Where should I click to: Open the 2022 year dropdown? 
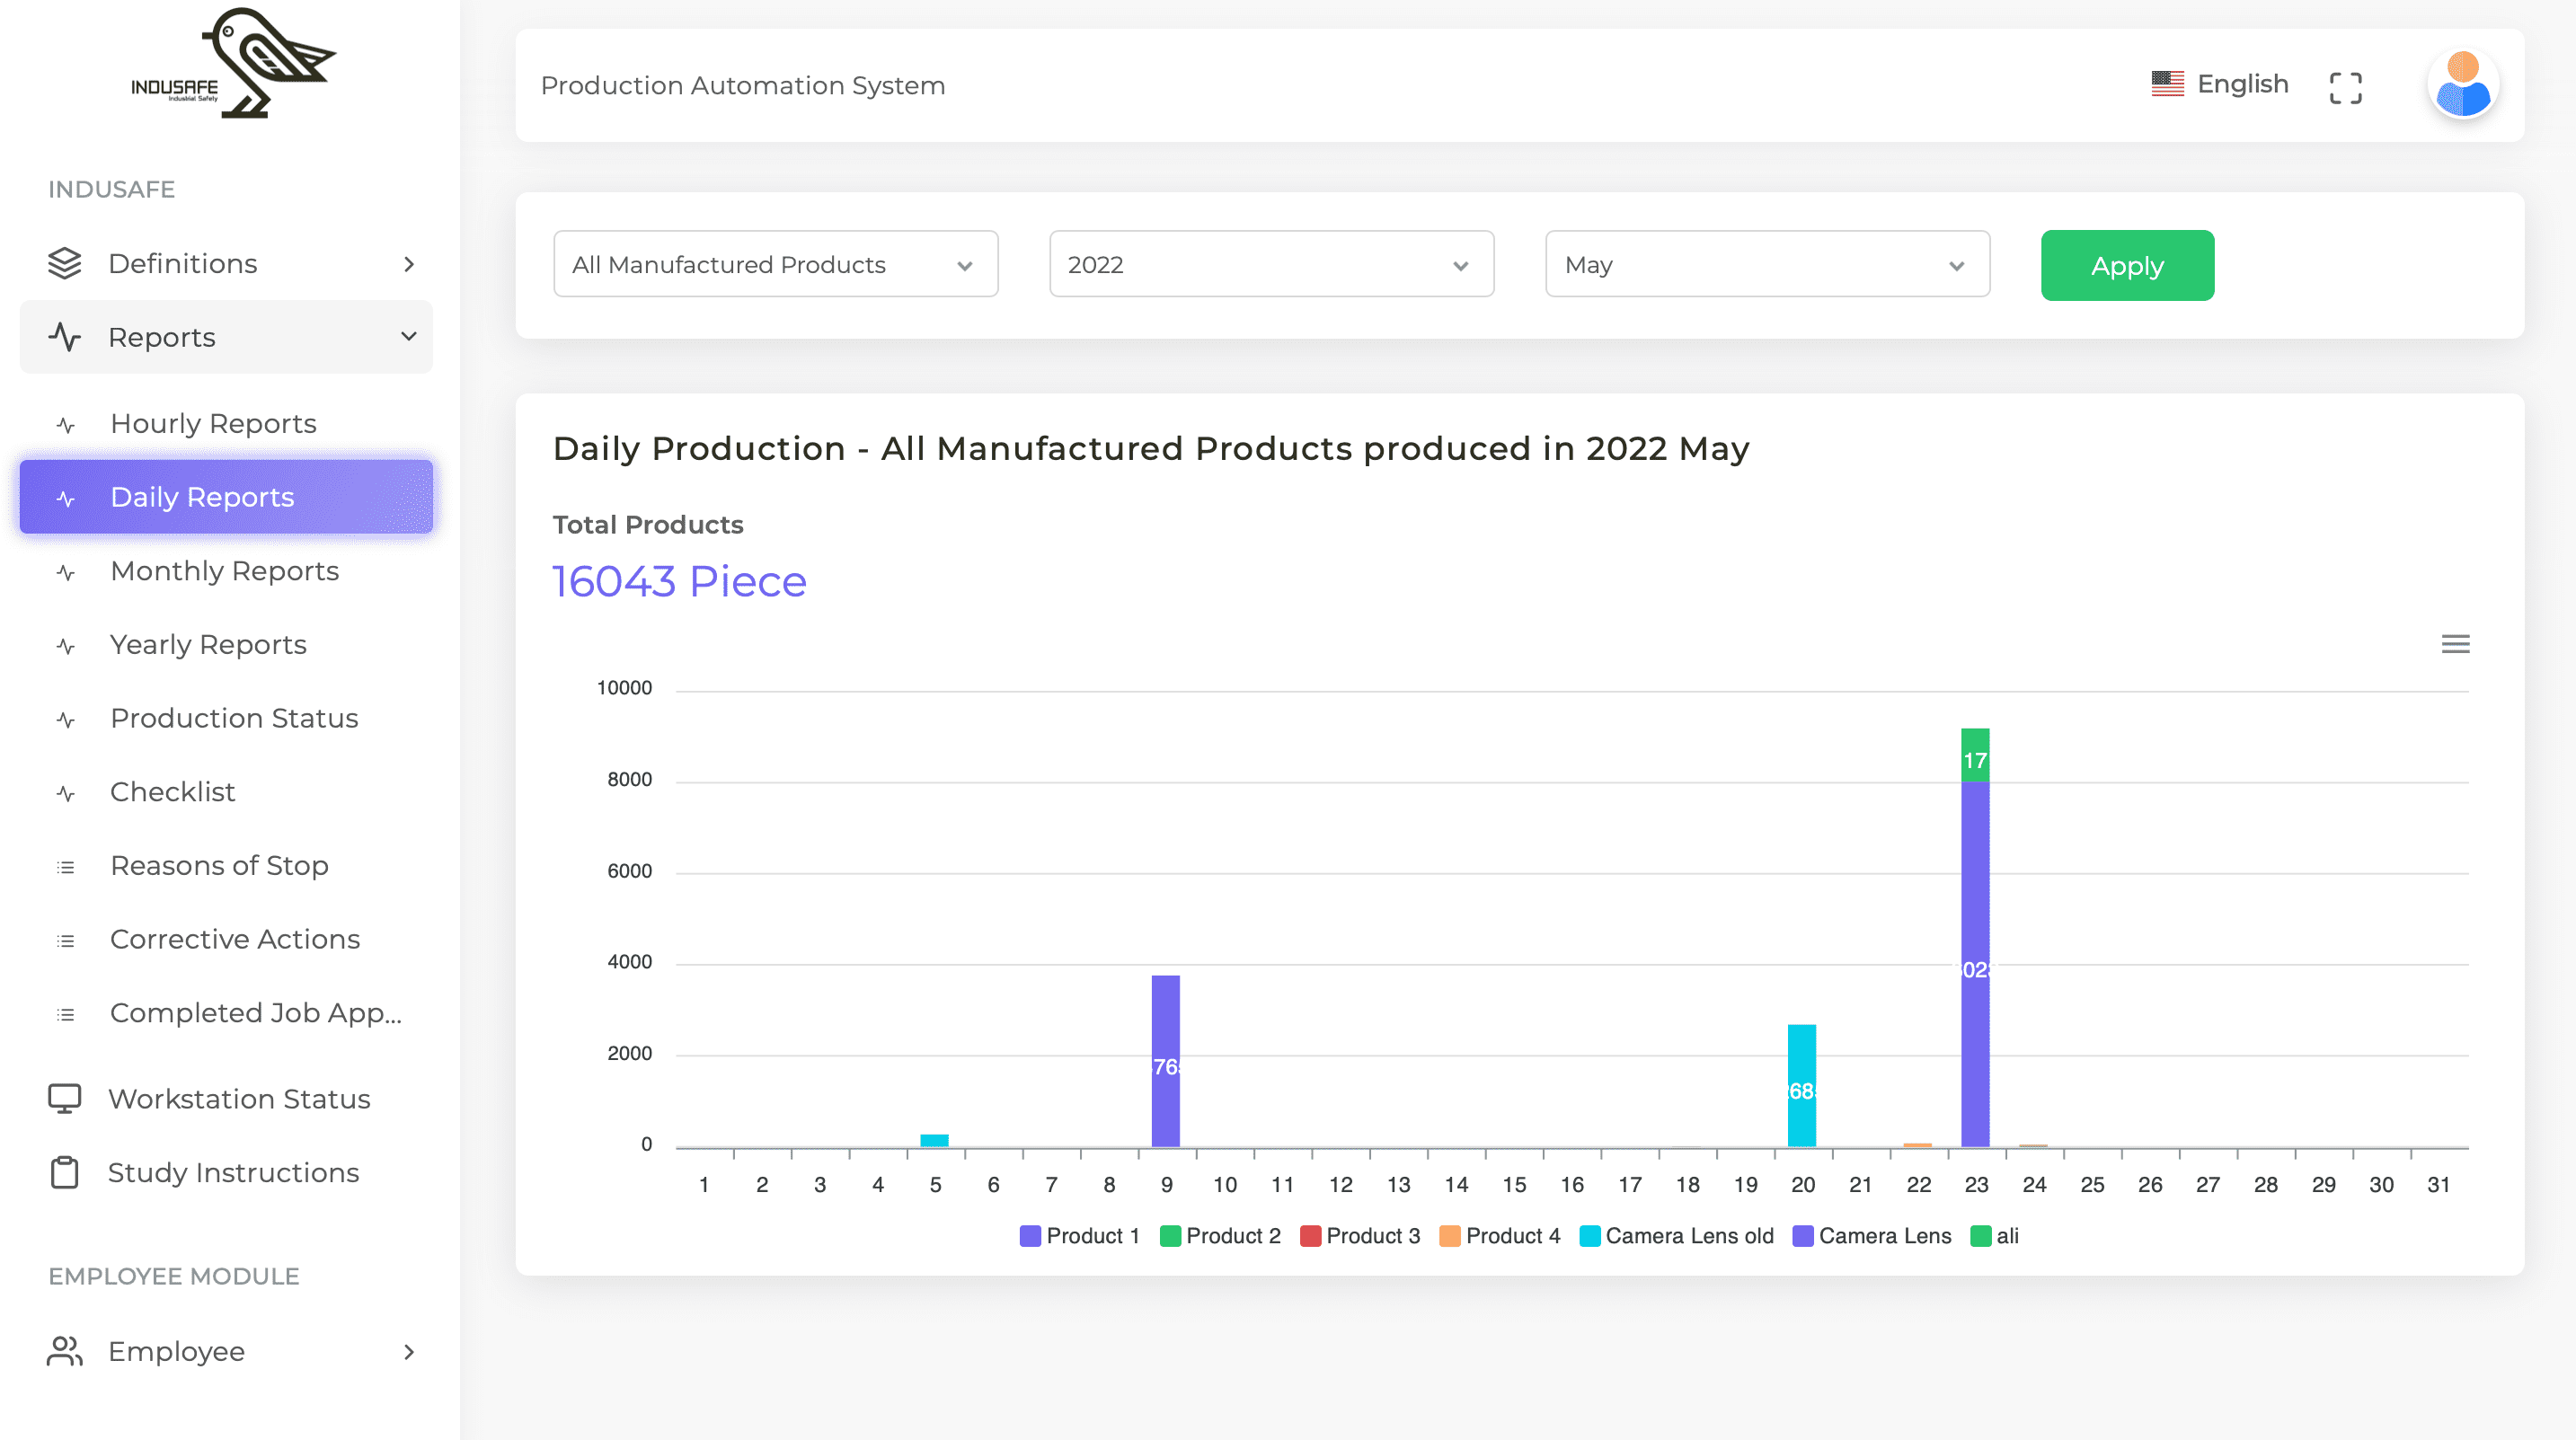[1270, 264]
